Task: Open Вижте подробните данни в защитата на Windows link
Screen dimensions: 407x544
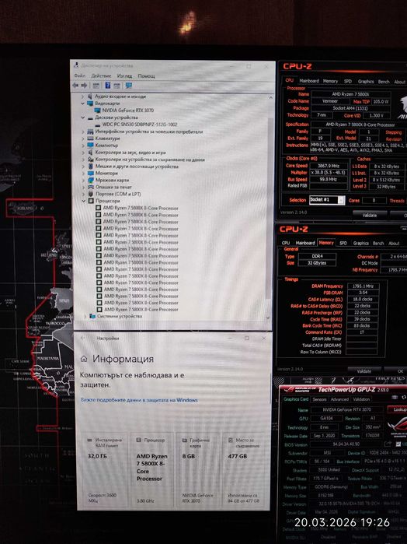Action: pos(139,400)
